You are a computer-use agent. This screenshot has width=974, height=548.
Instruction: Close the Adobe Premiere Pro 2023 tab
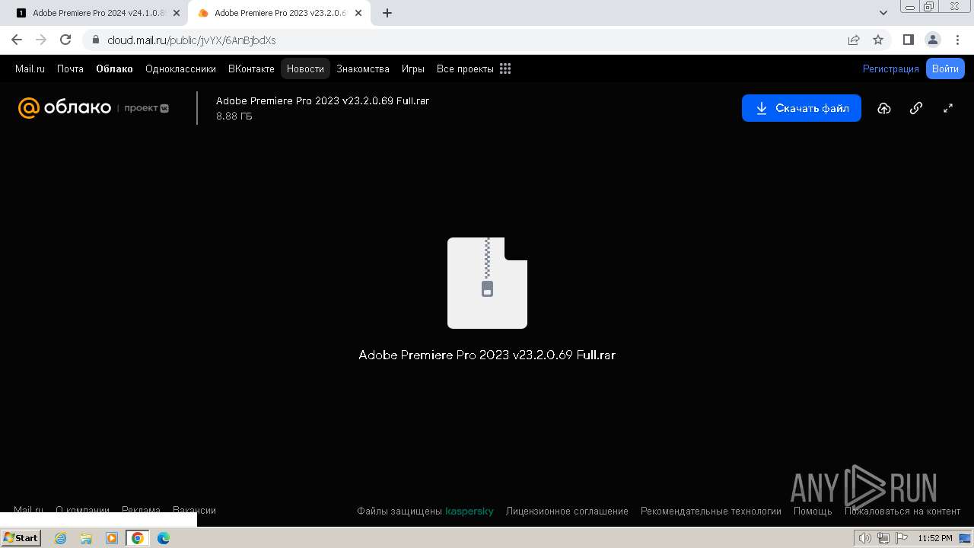tap(358, 13)
